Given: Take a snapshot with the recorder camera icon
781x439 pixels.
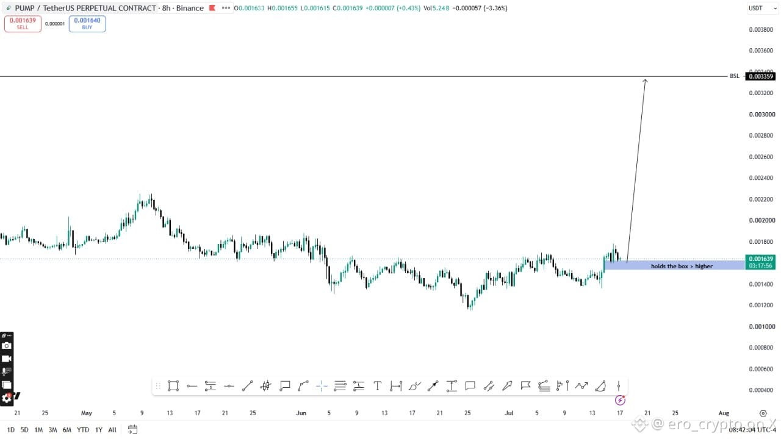Looking at the screenshot, I should click(7, 346).
